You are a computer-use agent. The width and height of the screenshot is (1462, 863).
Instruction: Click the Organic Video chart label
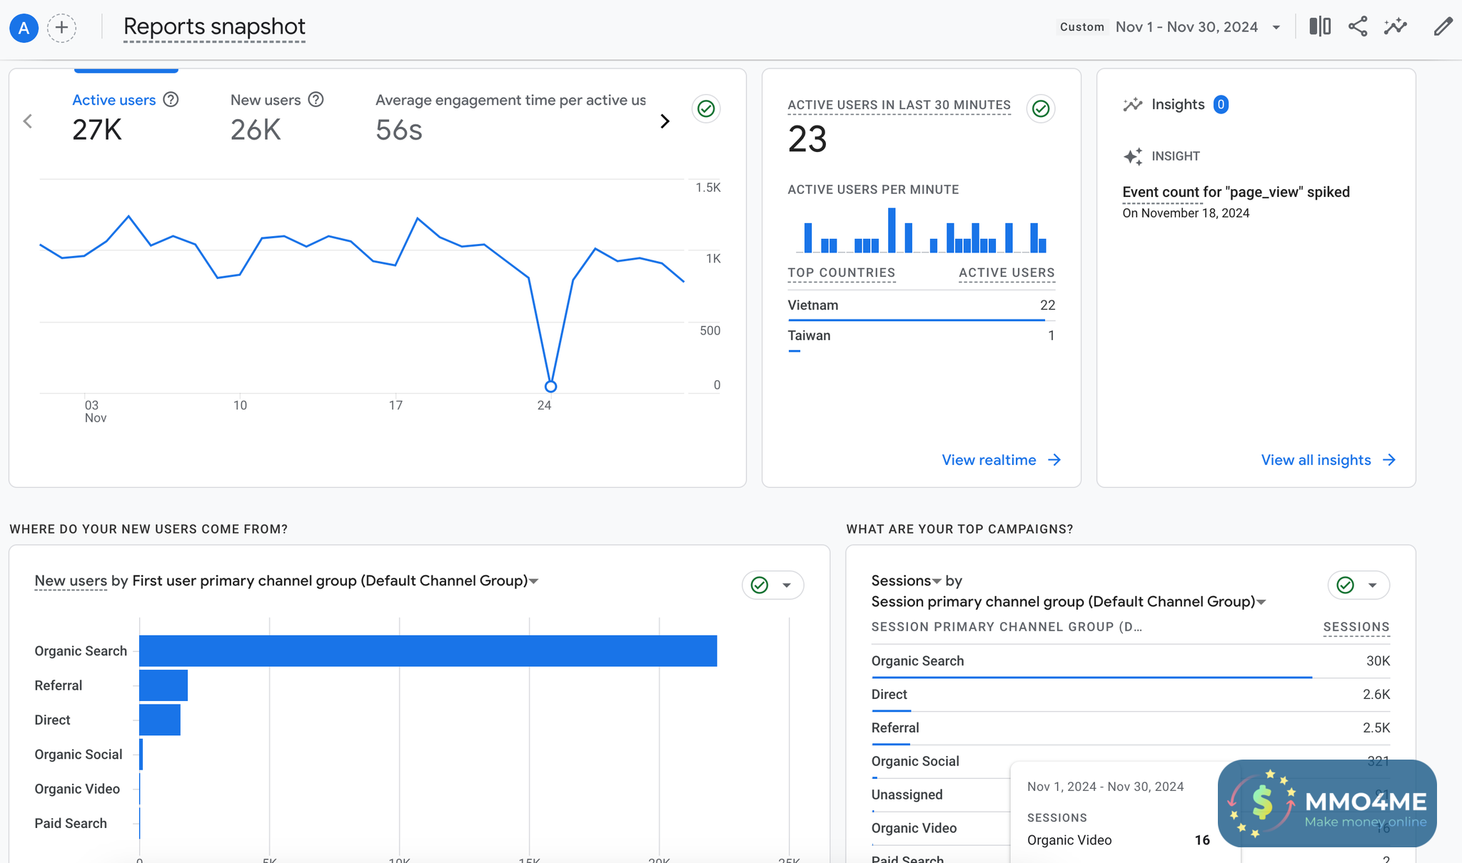click(x=77, y=789)
